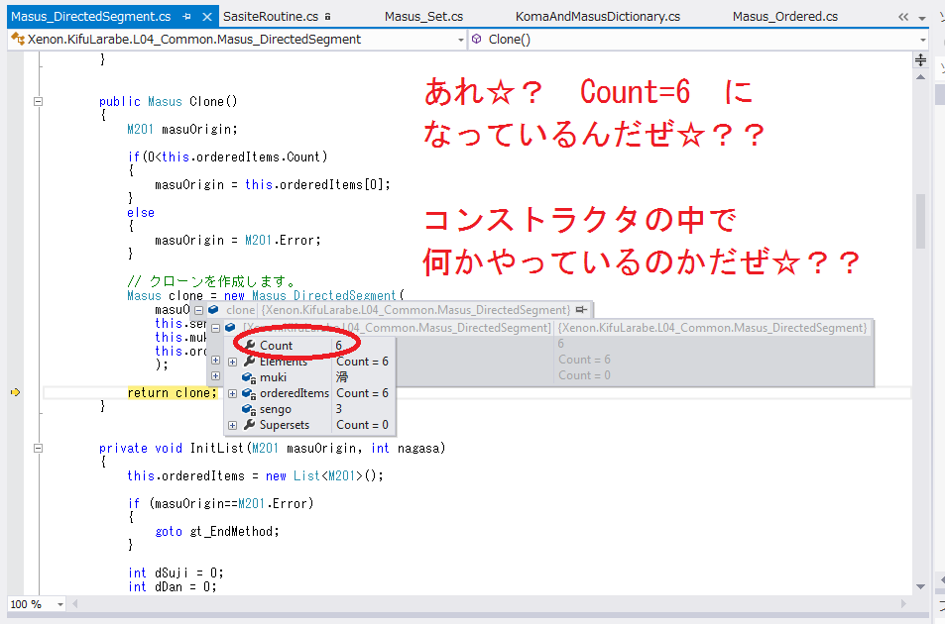Close the Masus_DirectedSegment.cs tab

[x=206, y=17]
